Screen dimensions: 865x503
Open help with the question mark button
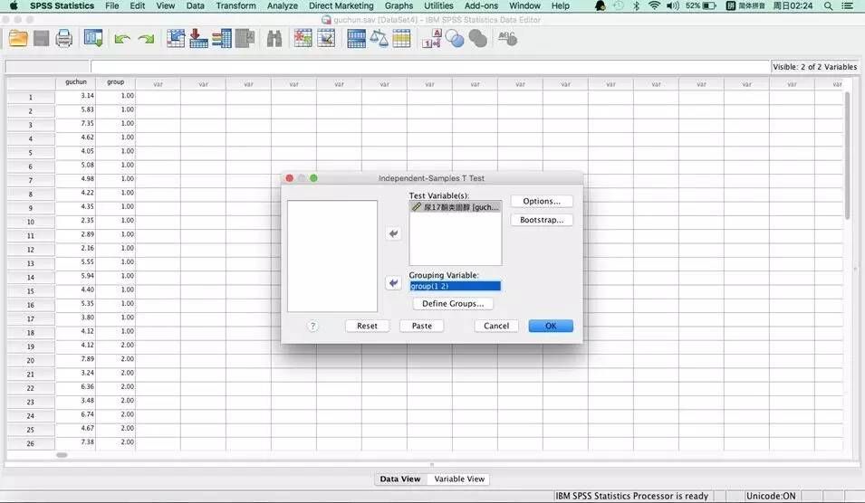tap(312, 327)
